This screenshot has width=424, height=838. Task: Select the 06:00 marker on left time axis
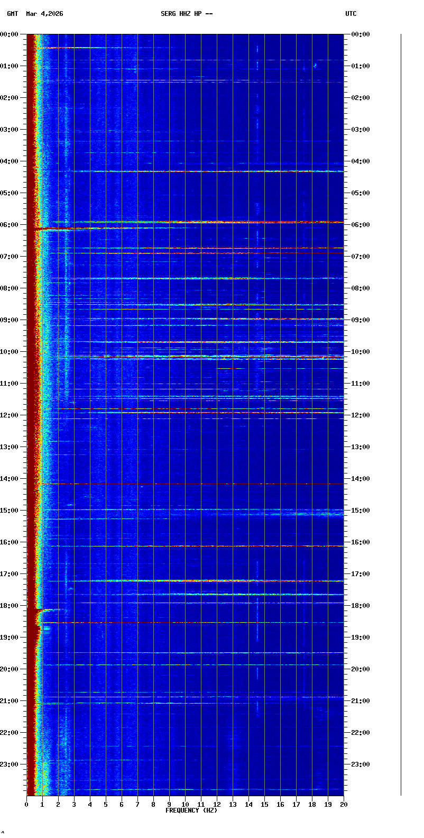10,225
